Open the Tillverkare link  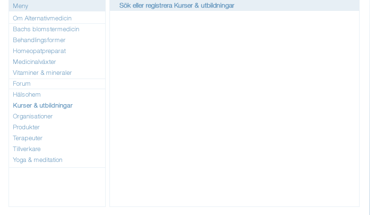(x=27, y=149)
